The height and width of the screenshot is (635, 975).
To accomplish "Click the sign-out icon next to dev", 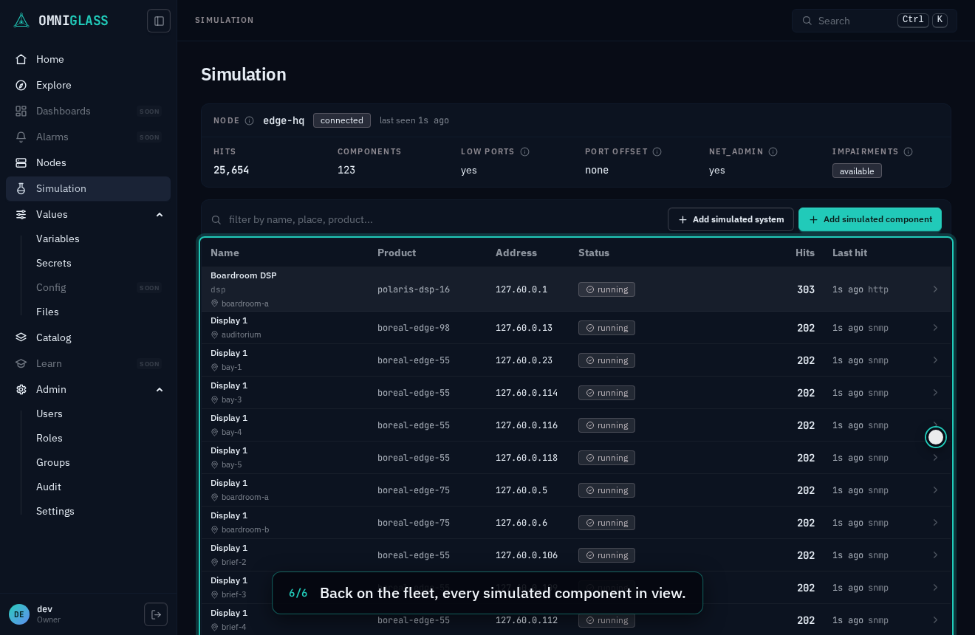I will [156, 614].
